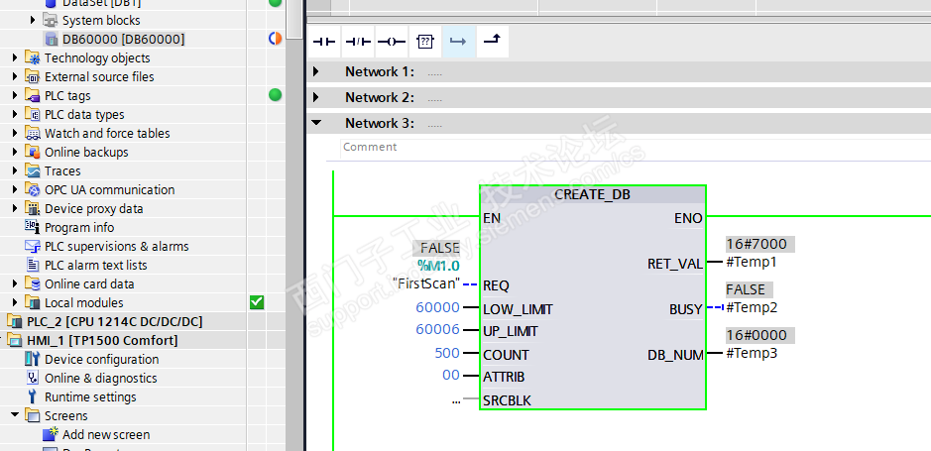The image size is (931, 451).
Task: Expand the System blocks folder
Action: click(34, 20)
